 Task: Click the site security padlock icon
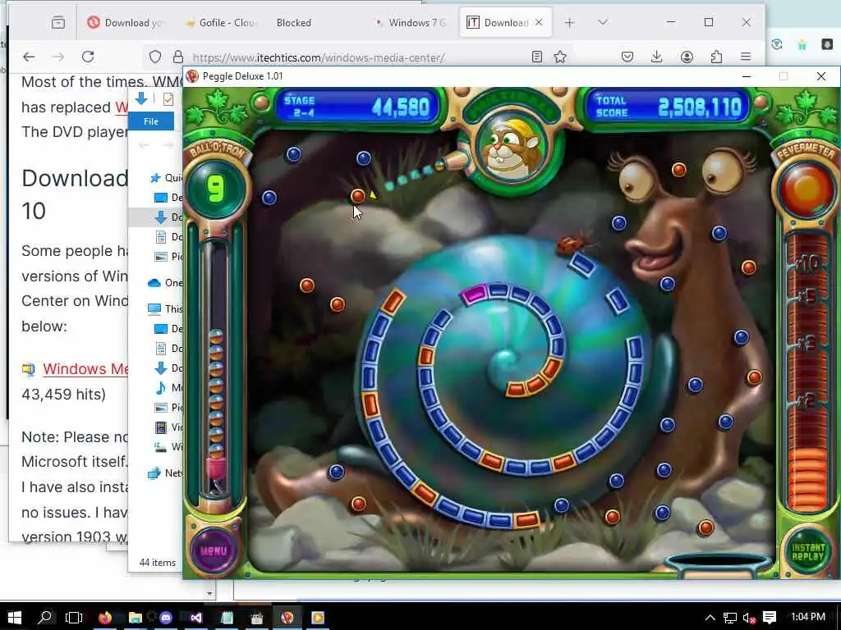177,57
